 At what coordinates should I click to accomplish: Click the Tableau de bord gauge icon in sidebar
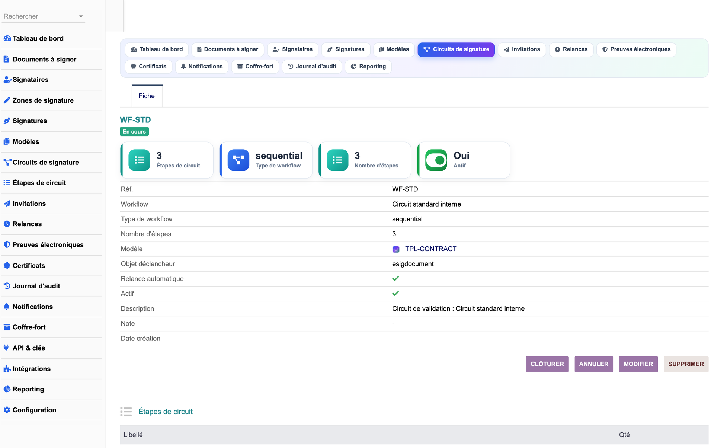7,38
